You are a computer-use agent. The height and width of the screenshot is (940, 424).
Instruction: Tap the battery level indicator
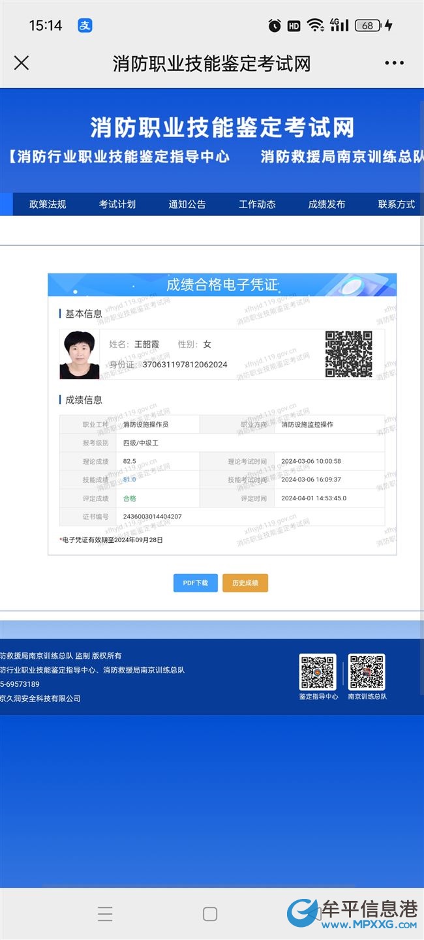pyautogui.click(x=369, y=25)
